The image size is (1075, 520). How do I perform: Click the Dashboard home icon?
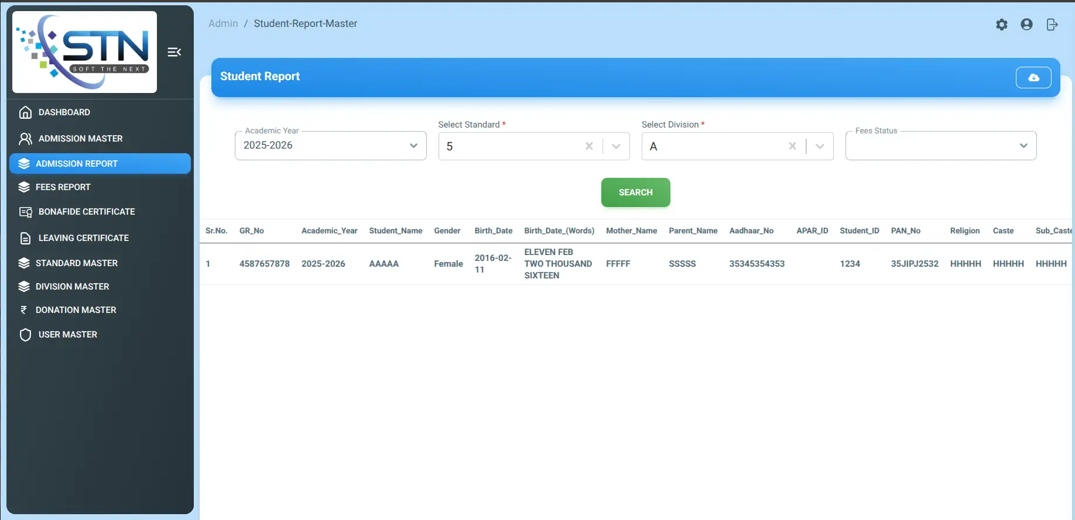pos(25,112)
